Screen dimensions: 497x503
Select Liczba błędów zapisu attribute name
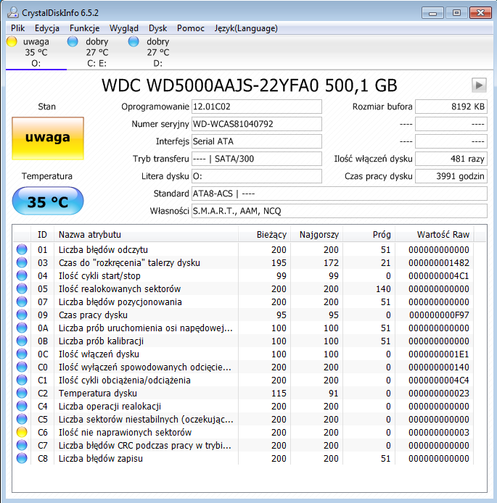point(101,458)
